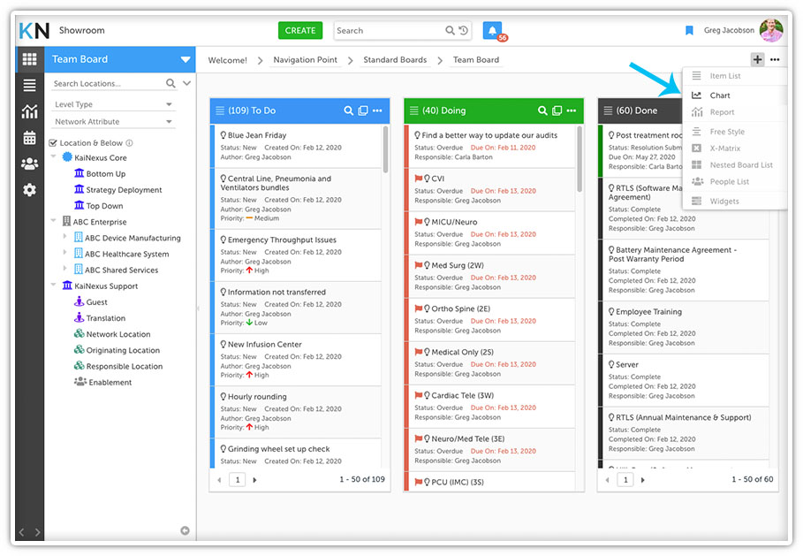The height and width of the screenshot is (556, 803).
Task: Search within the Doing column
Action: [542, 110]
